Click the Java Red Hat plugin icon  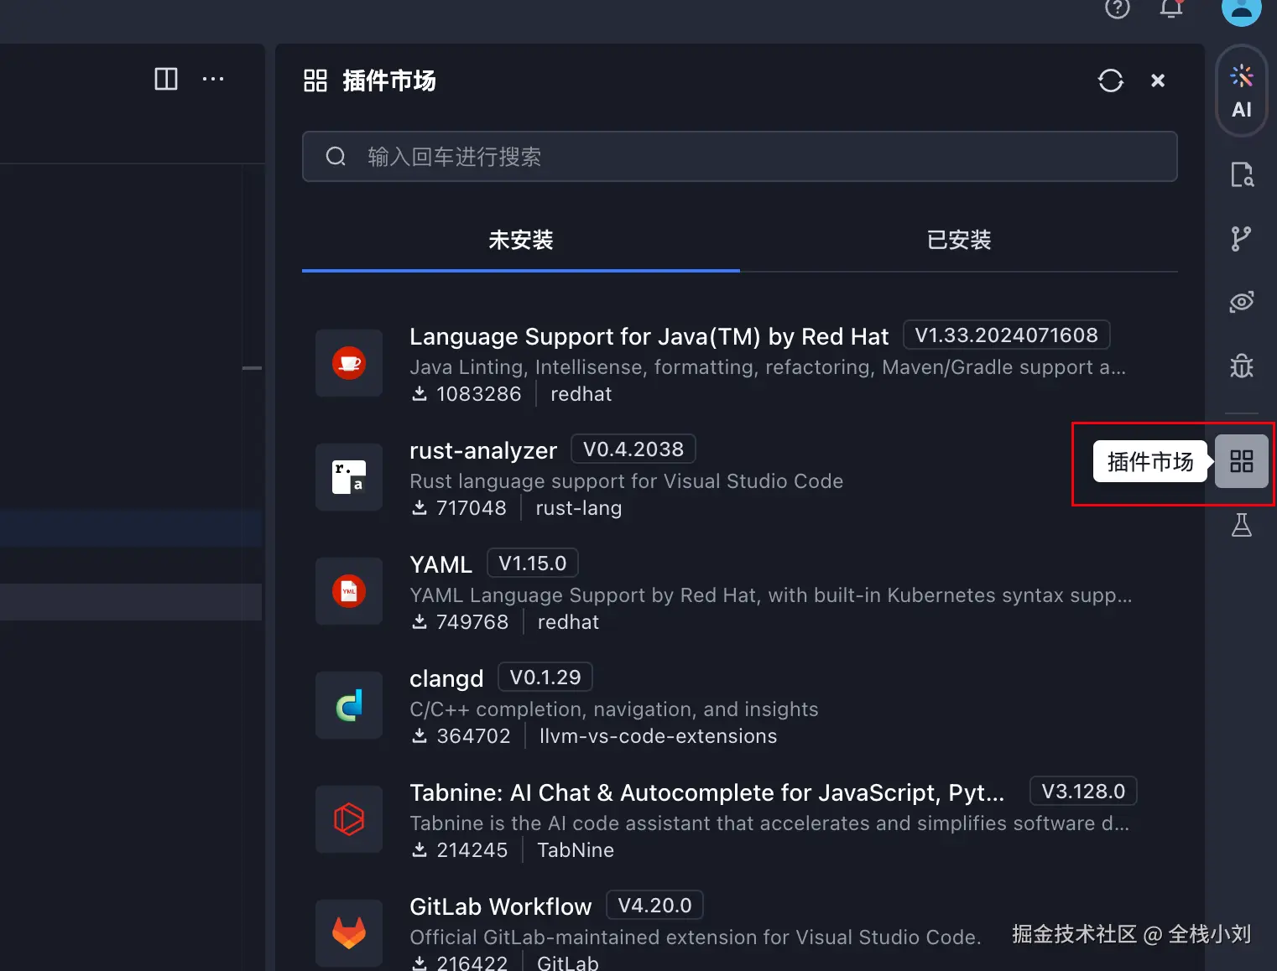(x=349, y=363)
